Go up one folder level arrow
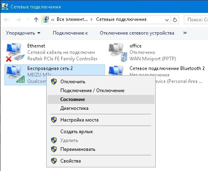 [36, 20]
